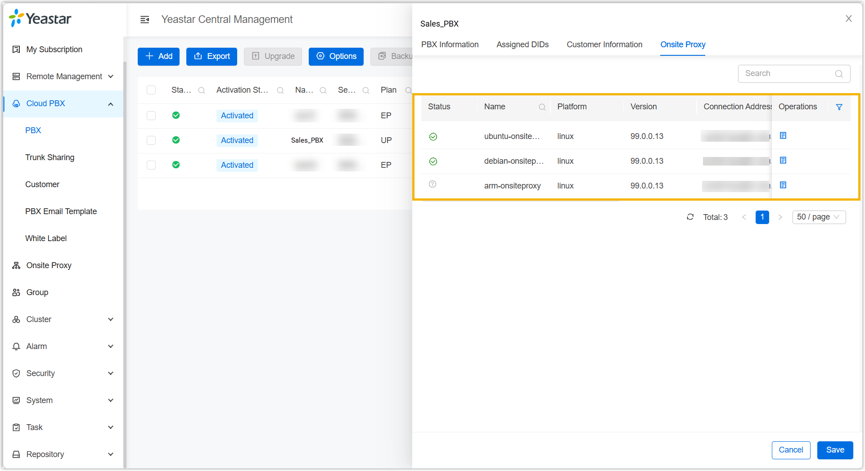Click search icon next to Activation Status column
This screenshot has height=471, width=865.
(x=280, y=90)
